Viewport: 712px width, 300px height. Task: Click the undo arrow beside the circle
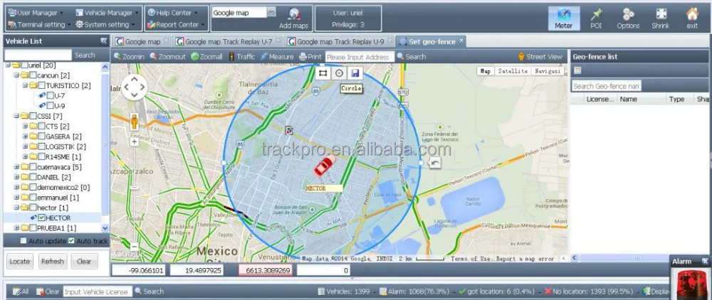click(x=434, y=163)
